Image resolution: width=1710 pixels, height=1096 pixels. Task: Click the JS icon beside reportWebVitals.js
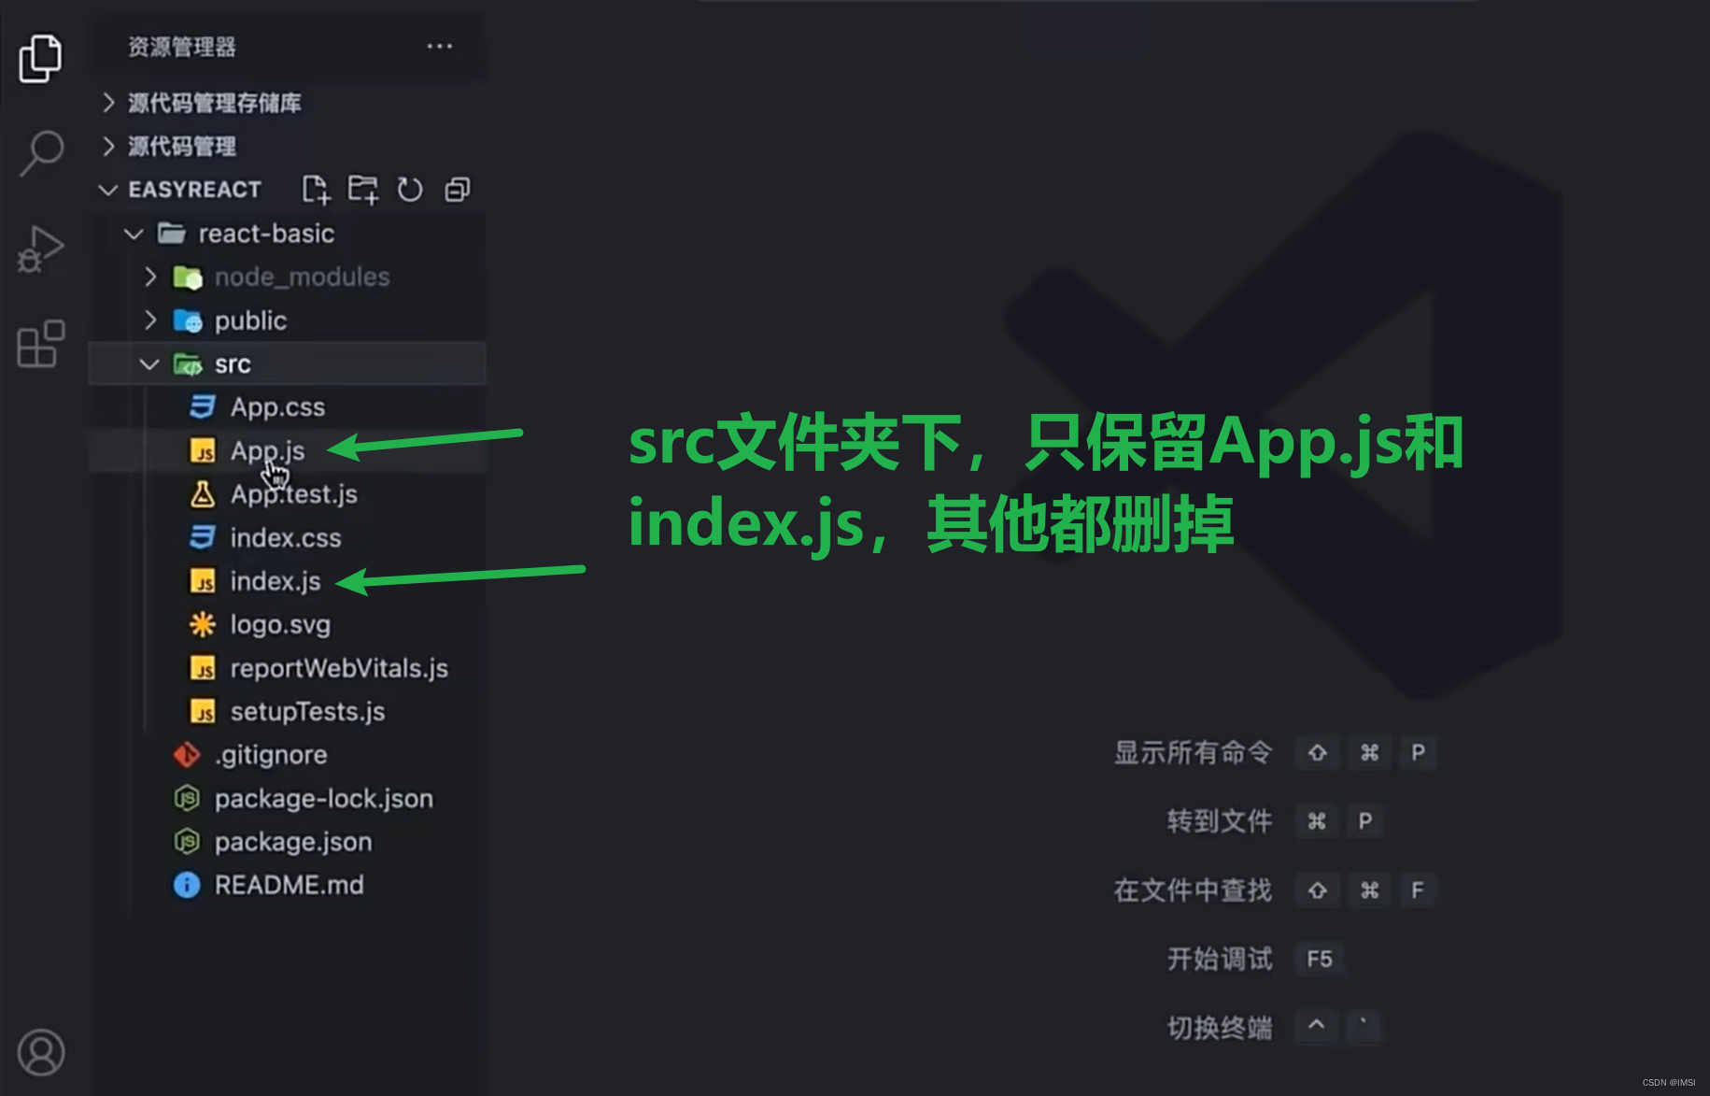pos(203,668)
